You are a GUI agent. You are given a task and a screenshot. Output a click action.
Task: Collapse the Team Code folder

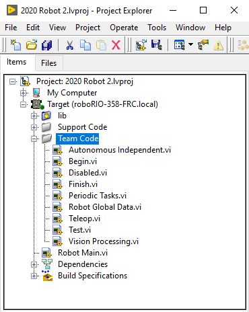[x=34, y=139]
